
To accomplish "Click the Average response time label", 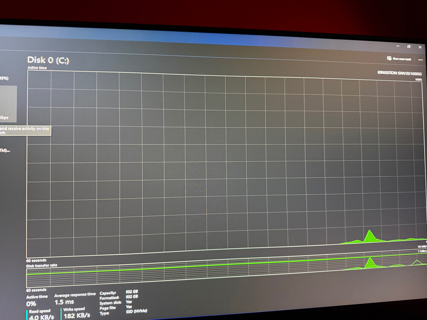I will tap(75, 295).
